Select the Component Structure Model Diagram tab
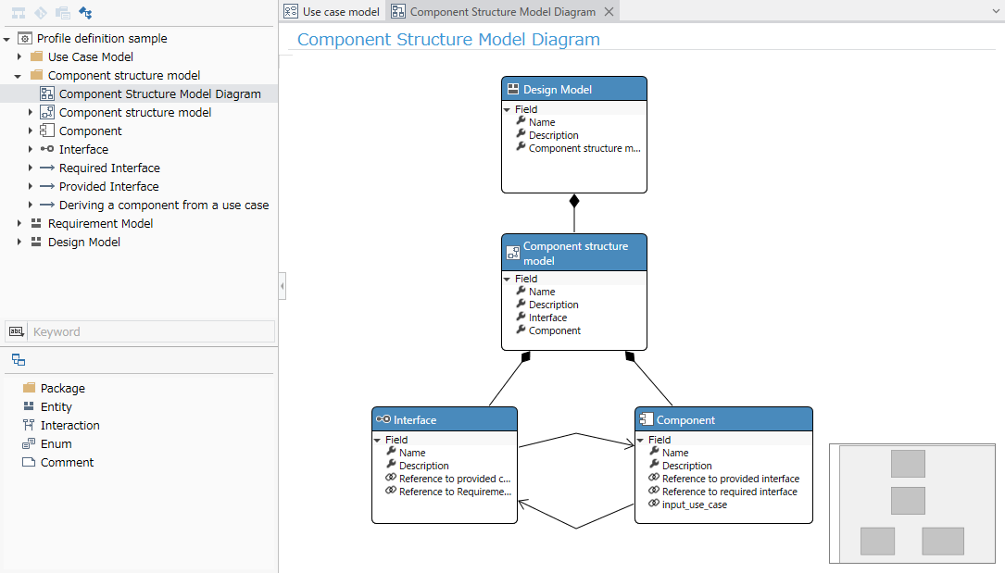This screenshot has width=1005, height=573. (502, 11)
